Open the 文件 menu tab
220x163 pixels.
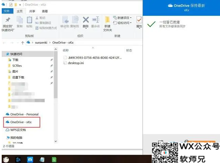(x=7, y=11)
